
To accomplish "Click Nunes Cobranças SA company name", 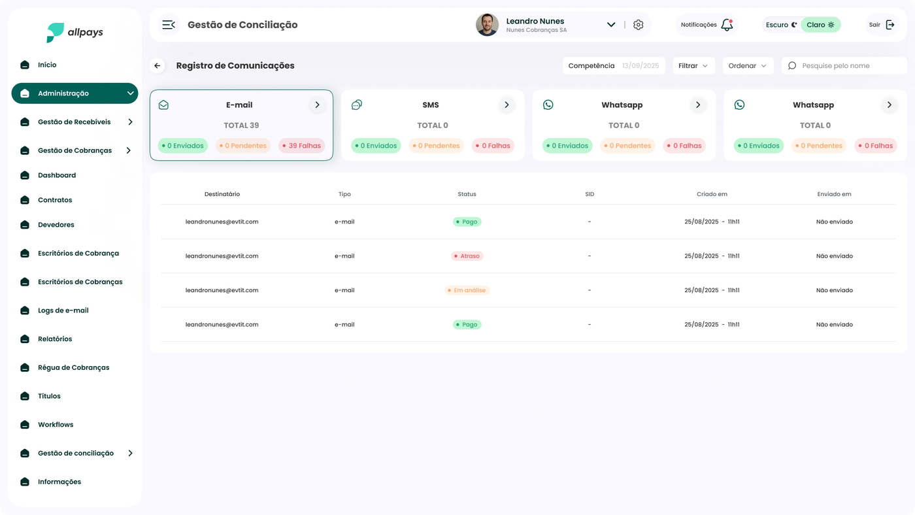I will click(537, 30).
